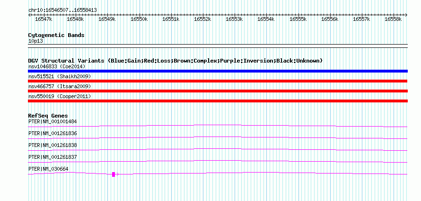Open the RefSeq Genes track title
This screenshot has width=421, height=201.
[48, 116]
